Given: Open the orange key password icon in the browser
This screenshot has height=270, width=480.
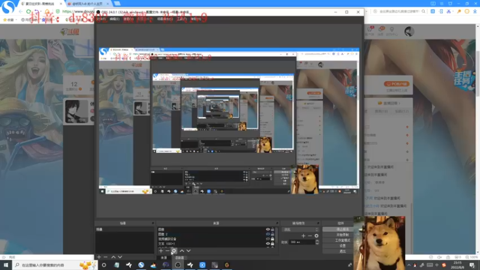Looking at the screenshot, I should pyautogui.click(x=459, y=11).
